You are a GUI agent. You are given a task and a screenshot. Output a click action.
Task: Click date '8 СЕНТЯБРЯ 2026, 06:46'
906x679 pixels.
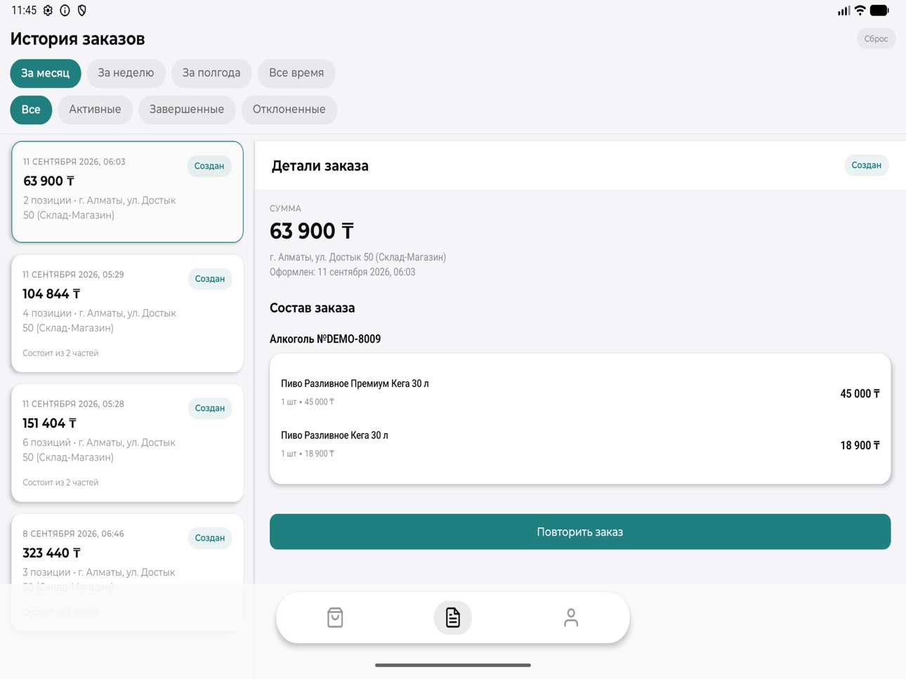tap(73, 534)
